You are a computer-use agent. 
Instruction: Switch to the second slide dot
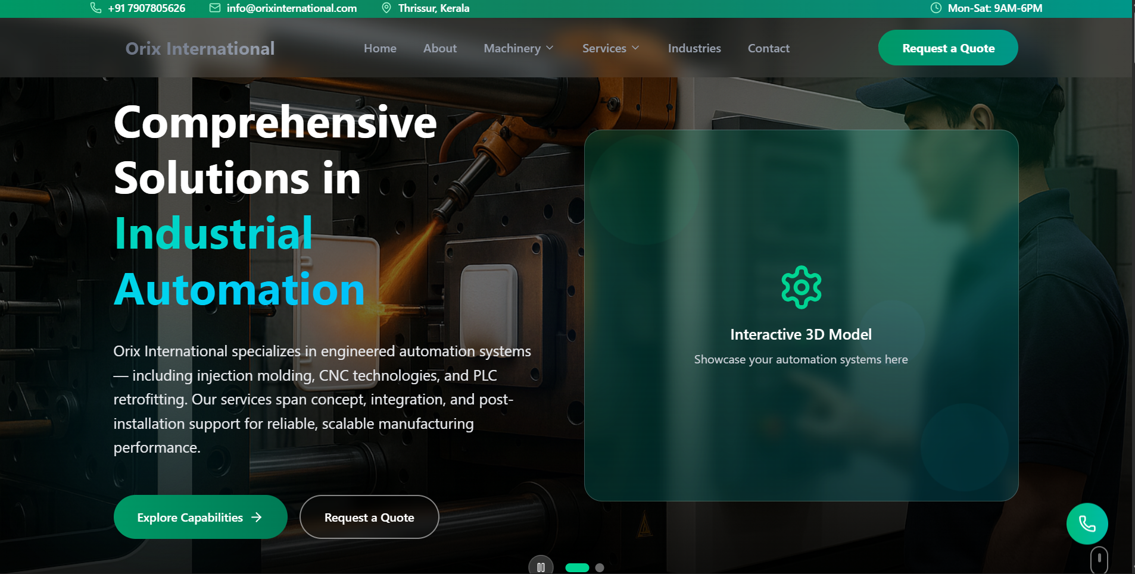coord(600,567)
